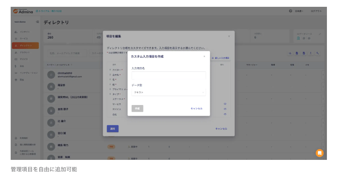The width and height of the screenshot is (364, 179).
Task: Select the 260 count card
Action: click(x=68, y=36)
